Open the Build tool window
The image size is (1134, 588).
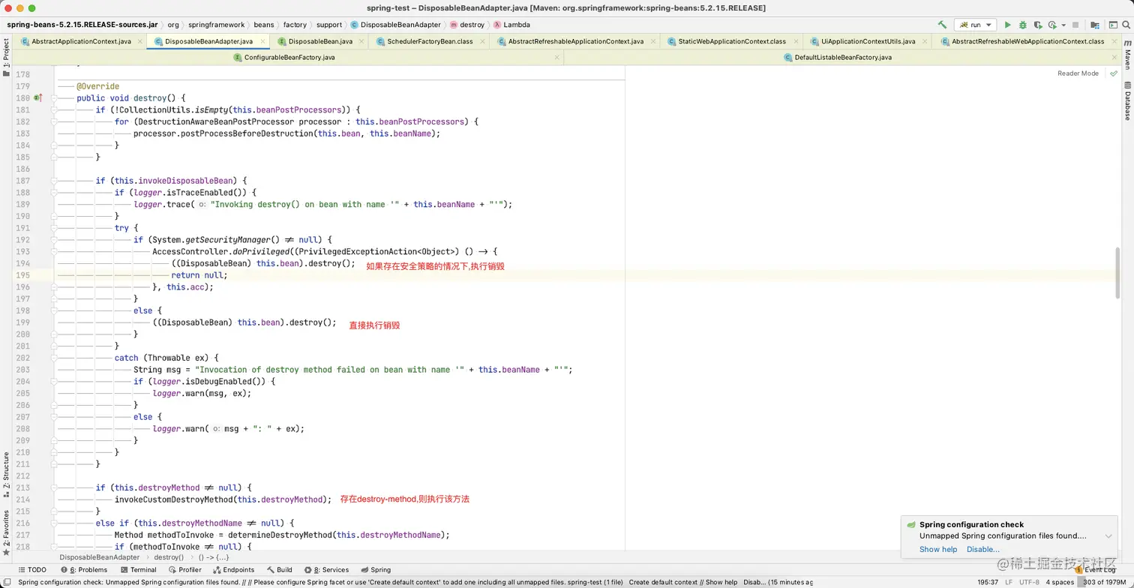[x=279, y=570]
